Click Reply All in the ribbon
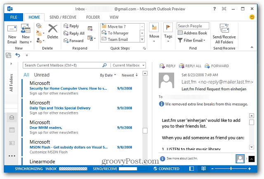Image resolution: width=264 pixels, height=179 pixels. (74, 33)
